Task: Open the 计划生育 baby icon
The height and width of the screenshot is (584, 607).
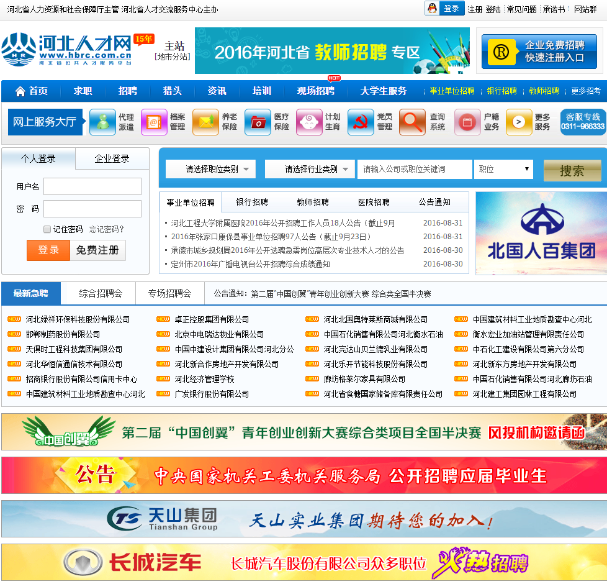Action: click(x=309, y=122)
